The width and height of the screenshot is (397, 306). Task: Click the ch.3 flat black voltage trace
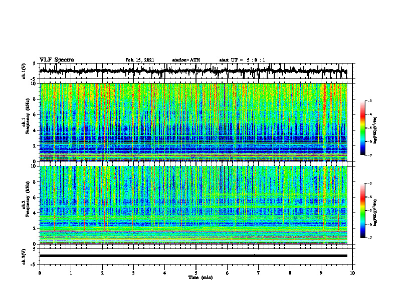coord(193,256)
